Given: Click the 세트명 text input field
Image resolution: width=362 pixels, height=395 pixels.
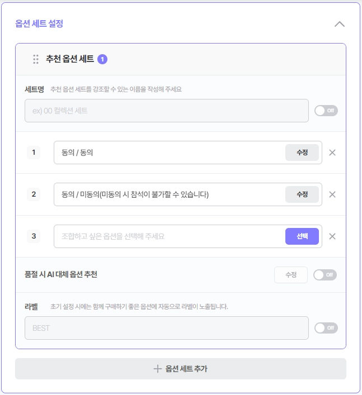Looking at the screenshot, I should 167,111.
